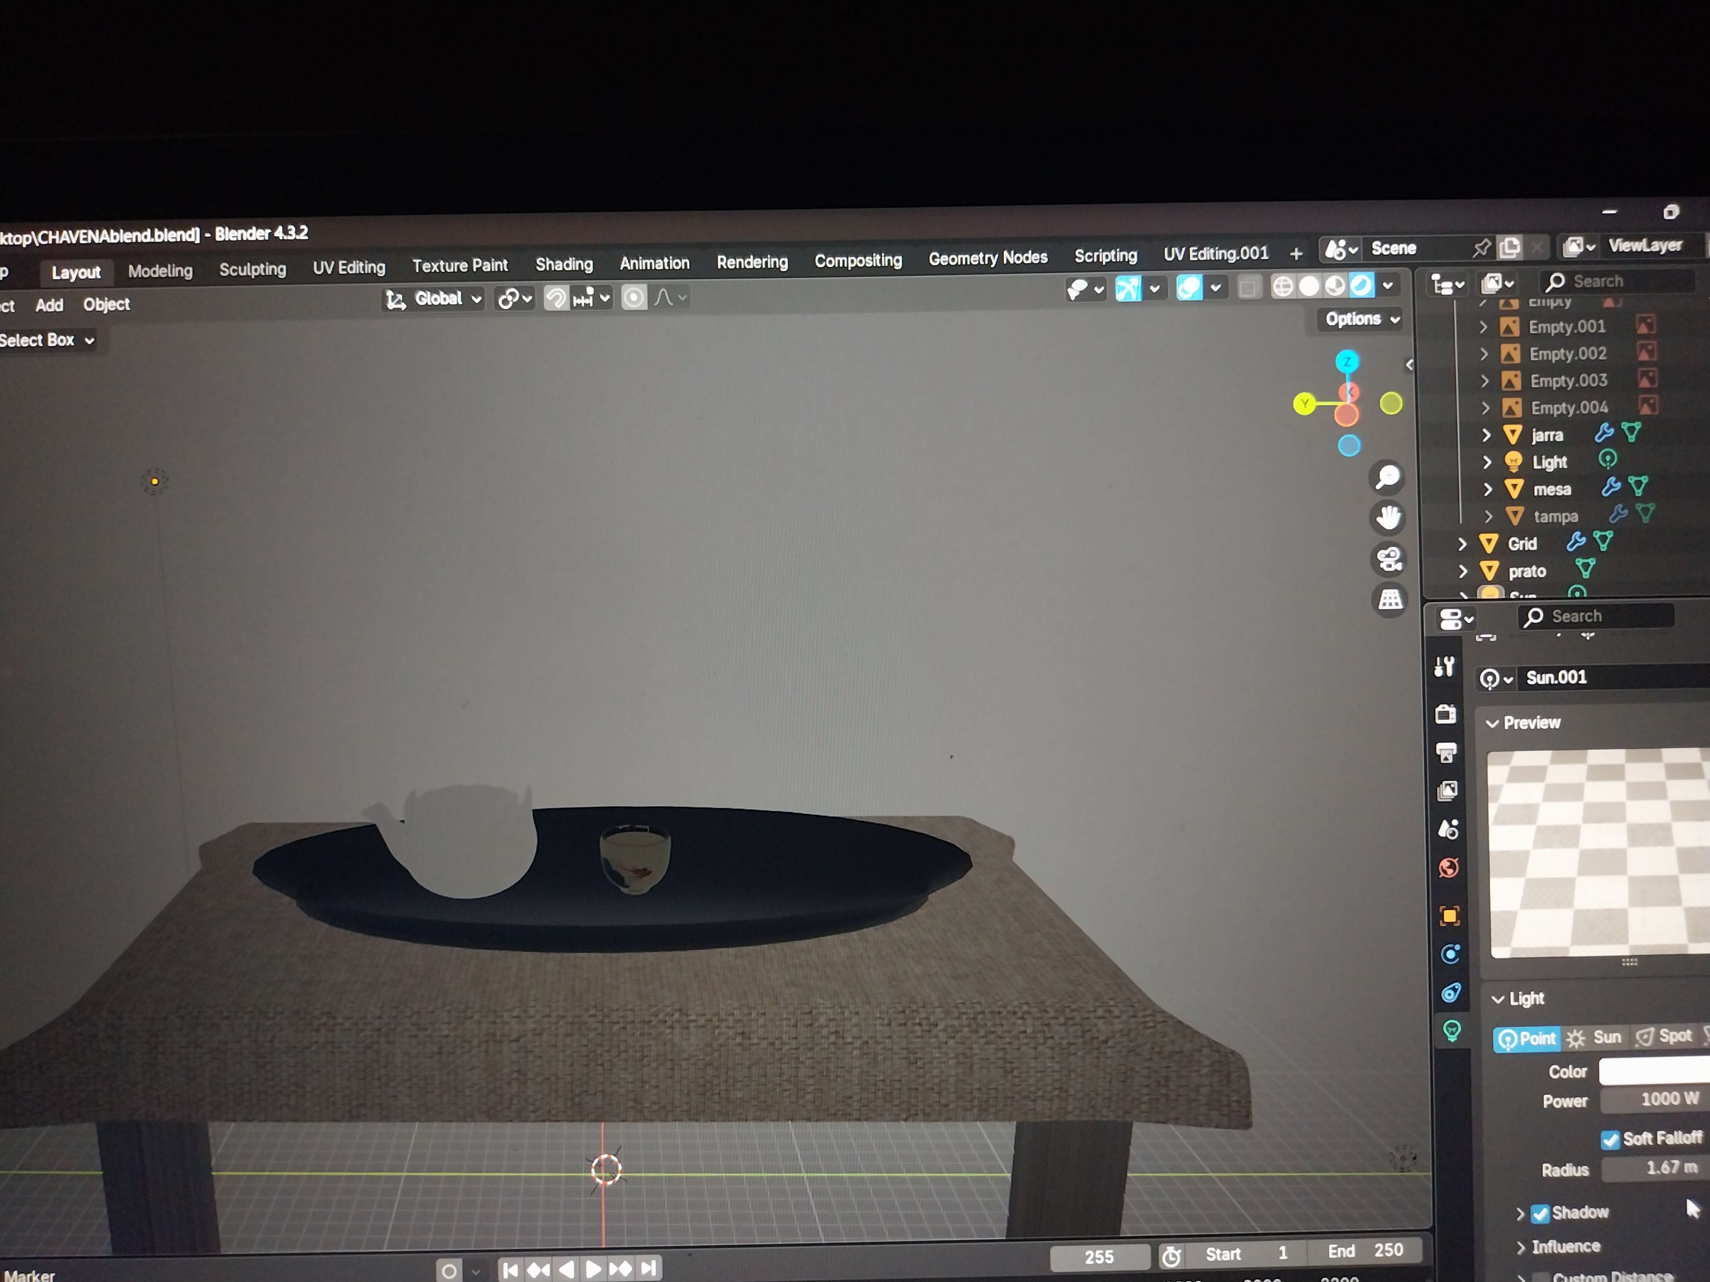Uncheck the Shadow checkbox

point(1540,1213)
